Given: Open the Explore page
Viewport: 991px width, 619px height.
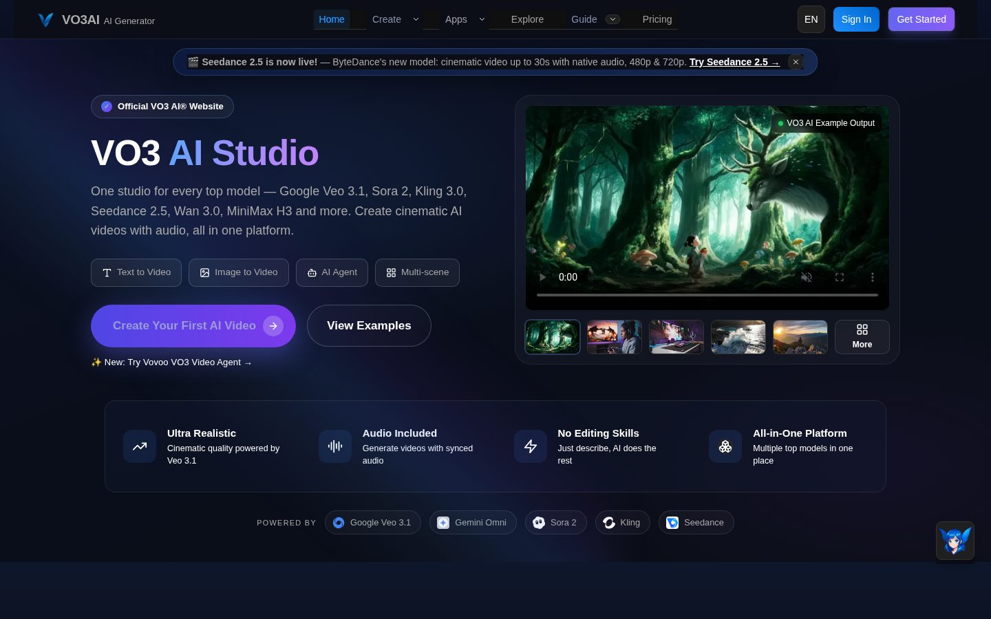Looking at the screenshot, I should (527, 19).
